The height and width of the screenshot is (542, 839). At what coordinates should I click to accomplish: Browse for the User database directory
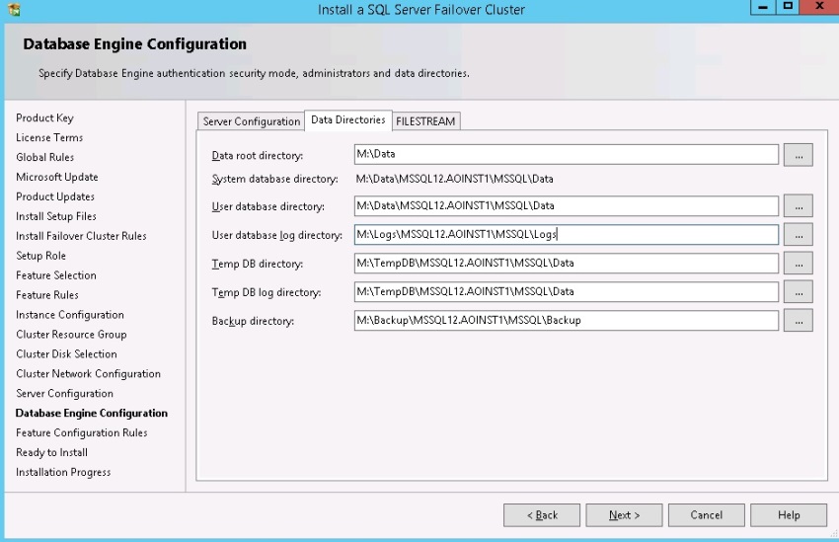coord(798,206)
